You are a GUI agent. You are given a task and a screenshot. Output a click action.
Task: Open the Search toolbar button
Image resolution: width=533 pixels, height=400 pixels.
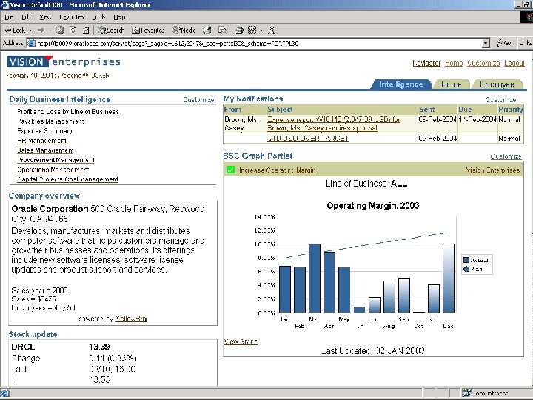pos(111,30)
